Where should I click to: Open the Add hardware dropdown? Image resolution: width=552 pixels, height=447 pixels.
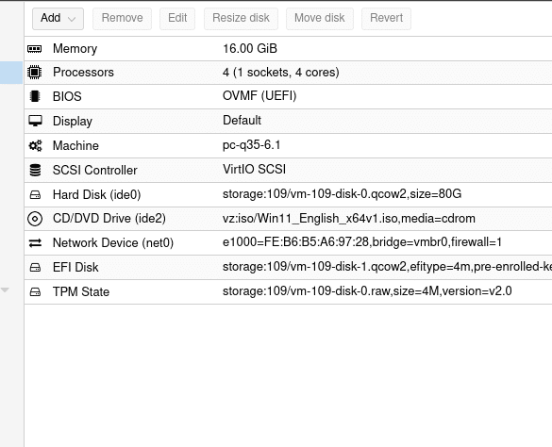59,18
